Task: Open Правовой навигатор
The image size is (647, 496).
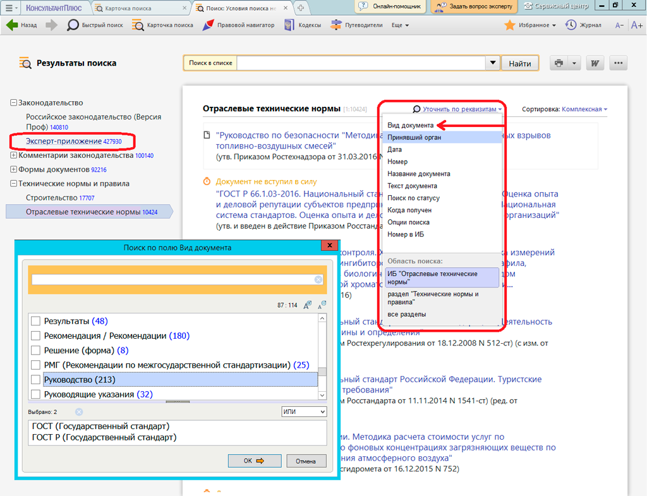Action: click(238, 25)
